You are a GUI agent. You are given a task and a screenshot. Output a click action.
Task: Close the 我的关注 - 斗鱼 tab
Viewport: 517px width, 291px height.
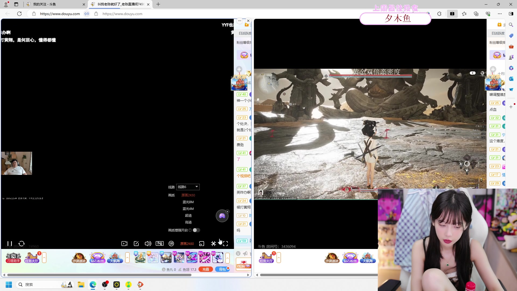[84, 4]
